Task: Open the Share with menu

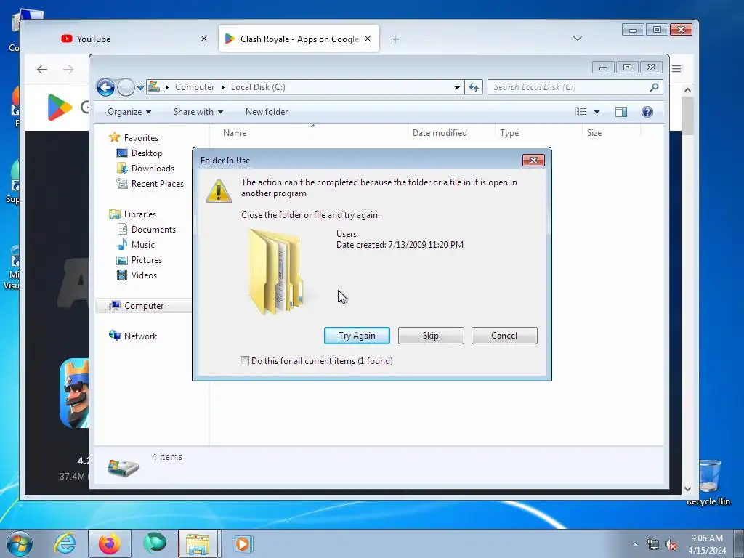Action: point(198,112)
